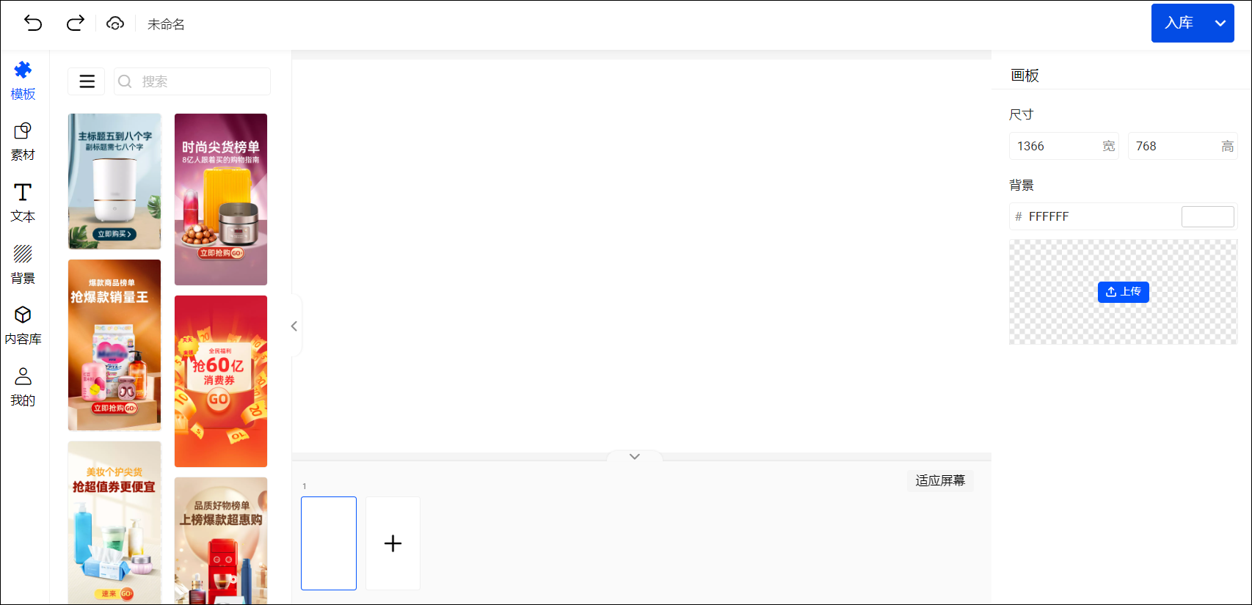
Task: Open the white background color swatch
Action: pos(1207,216)
